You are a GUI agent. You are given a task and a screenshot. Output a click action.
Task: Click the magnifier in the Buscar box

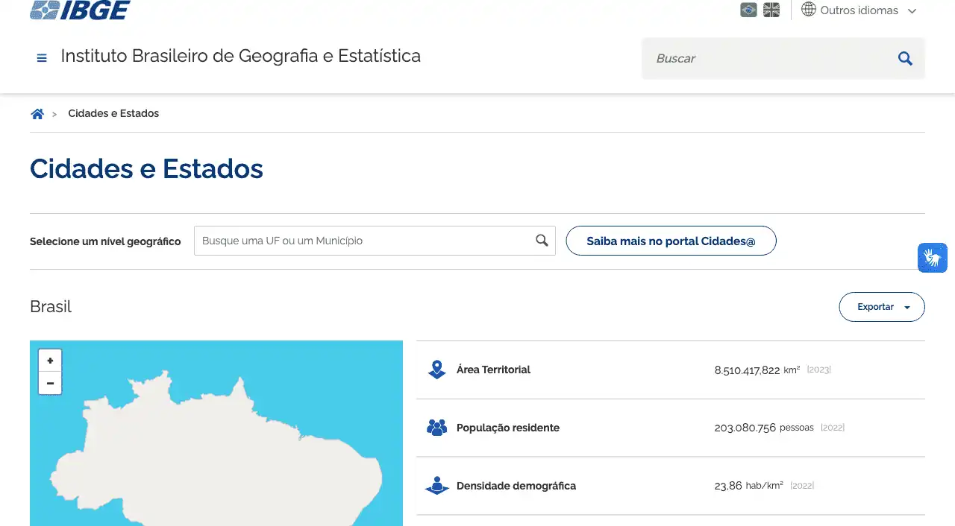[905, 58]
